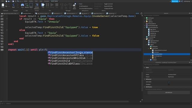Collapse the MainFrame node arrow
192x108 pixels.
click(x=149, y=48)
